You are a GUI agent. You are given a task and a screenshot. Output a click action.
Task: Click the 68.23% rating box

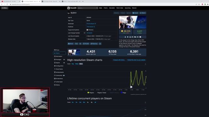pos(126,32)
